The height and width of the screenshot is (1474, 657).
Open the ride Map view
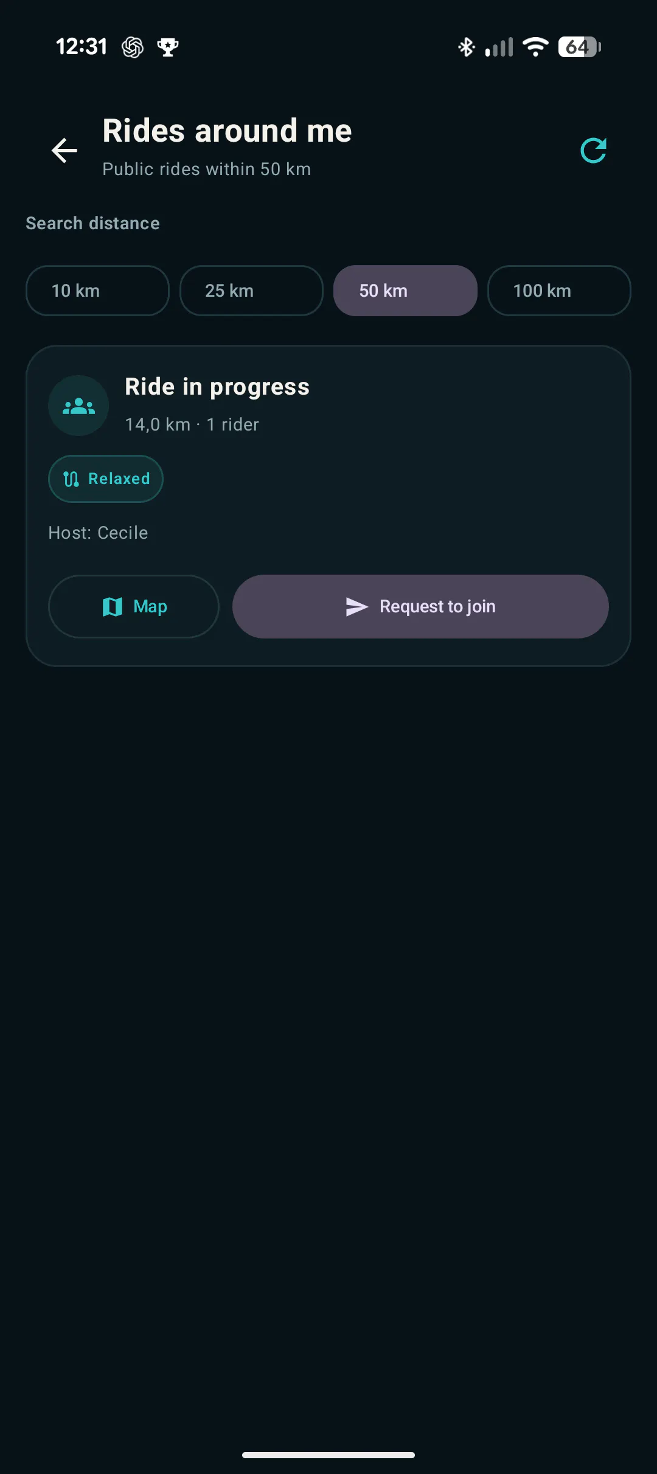click(x=134, y=606)
